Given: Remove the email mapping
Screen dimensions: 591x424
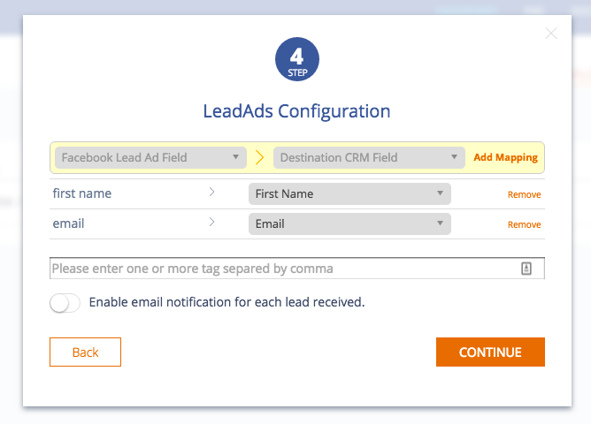Looking at the screenshot, I should coord(524,224).
